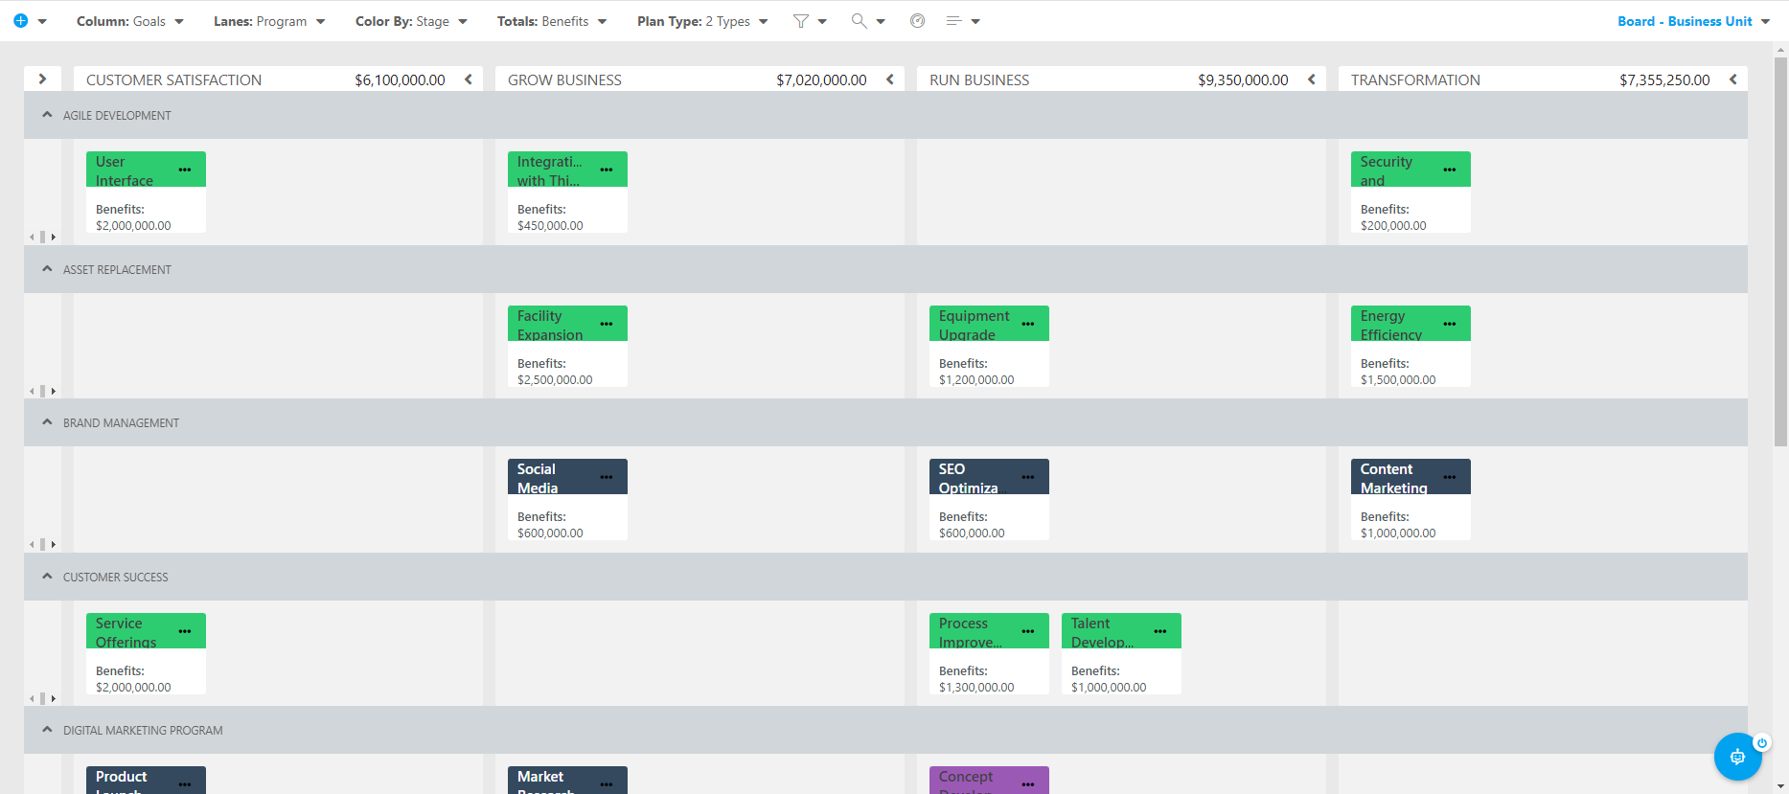This screenshot has width=1789, height=794.
Task: Collapse the Asset Replacement lane
Action: (x=47, y=269)
